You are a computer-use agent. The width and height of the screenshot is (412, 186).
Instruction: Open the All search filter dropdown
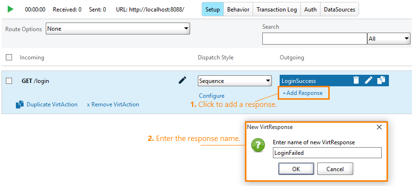[x=389, y=39]
